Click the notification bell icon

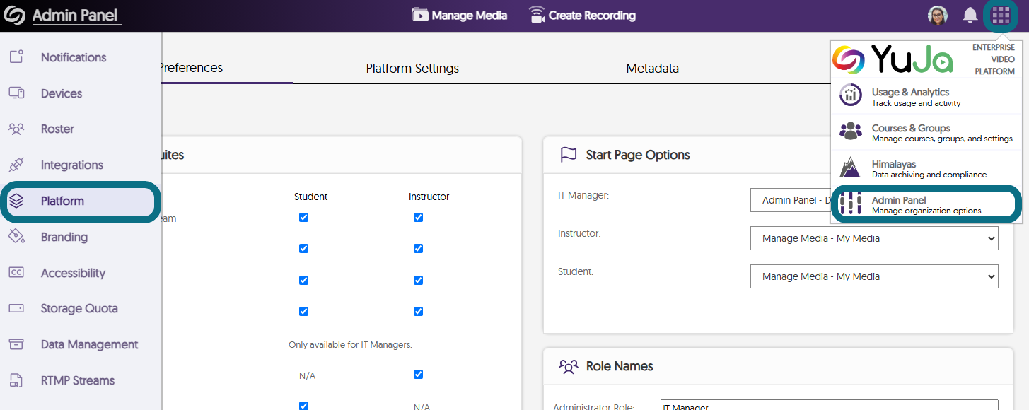pos(970,15)
